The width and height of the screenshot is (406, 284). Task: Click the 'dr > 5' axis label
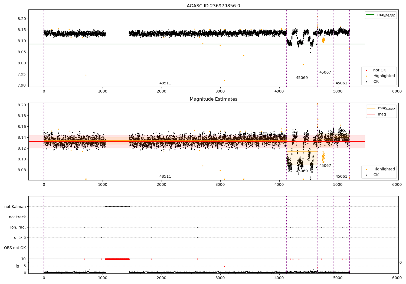(20, 237)
